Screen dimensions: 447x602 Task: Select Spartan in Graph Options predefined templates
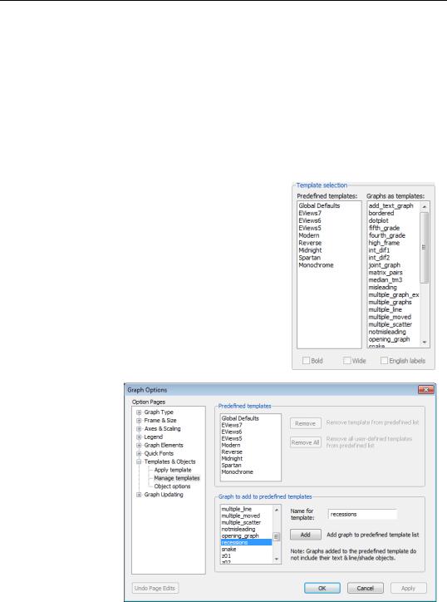tap(231, 466)
